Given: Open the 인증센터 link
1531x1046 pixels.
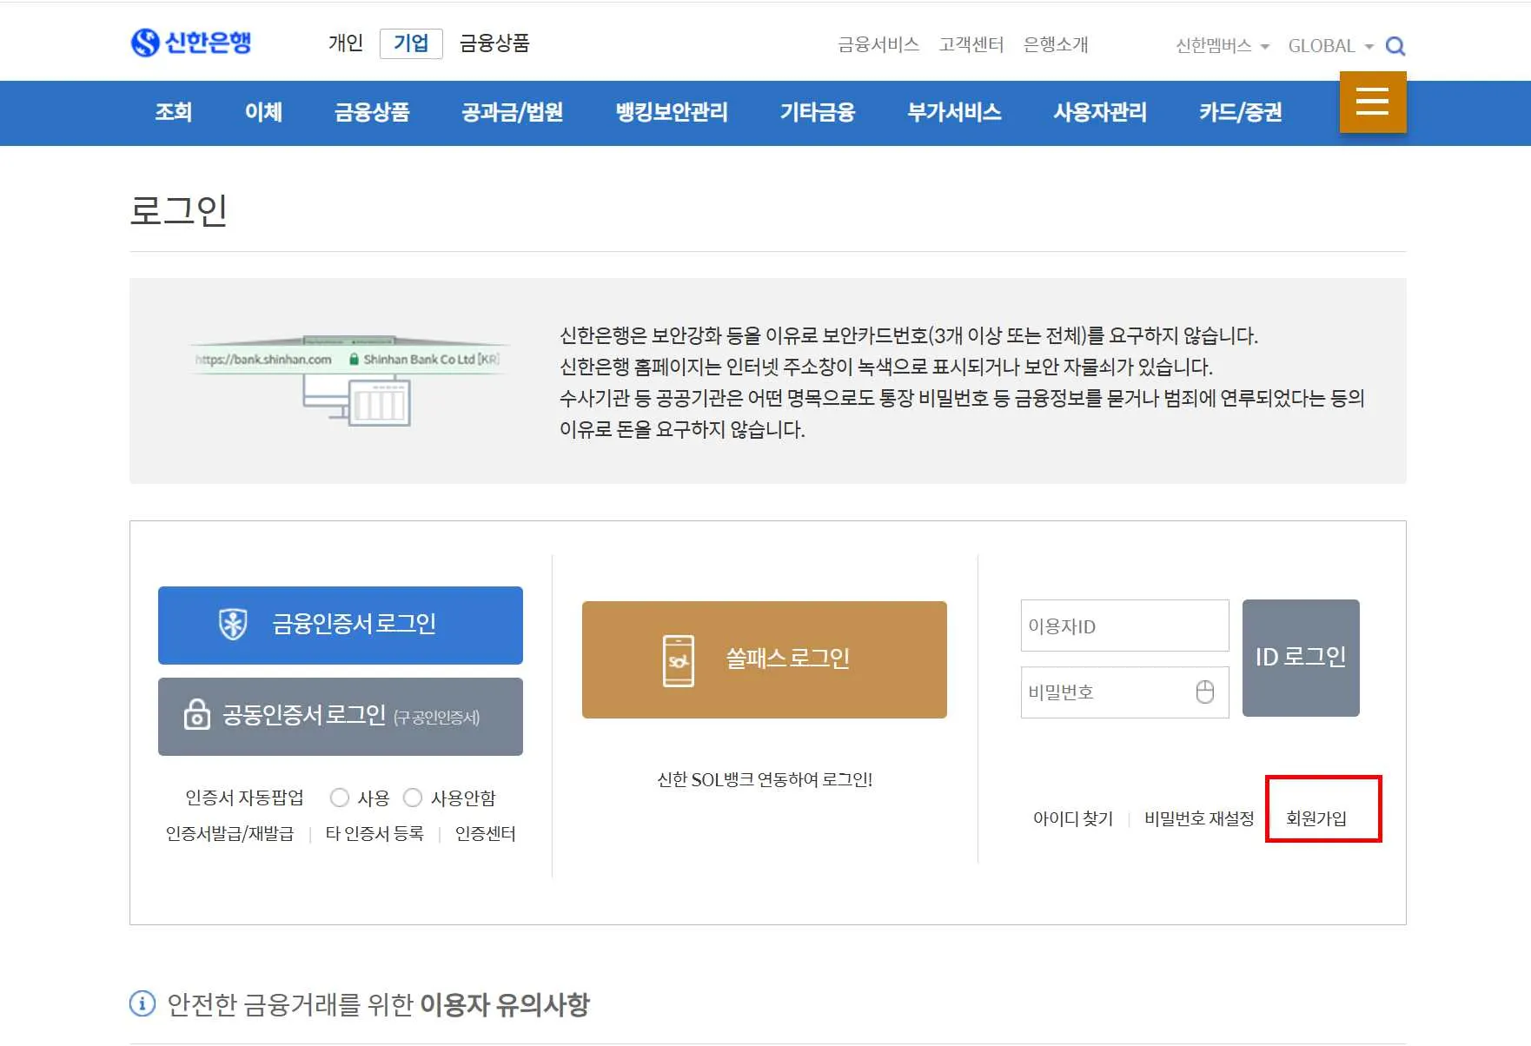Looking at the screenshot, I should (x=486, y=834).
